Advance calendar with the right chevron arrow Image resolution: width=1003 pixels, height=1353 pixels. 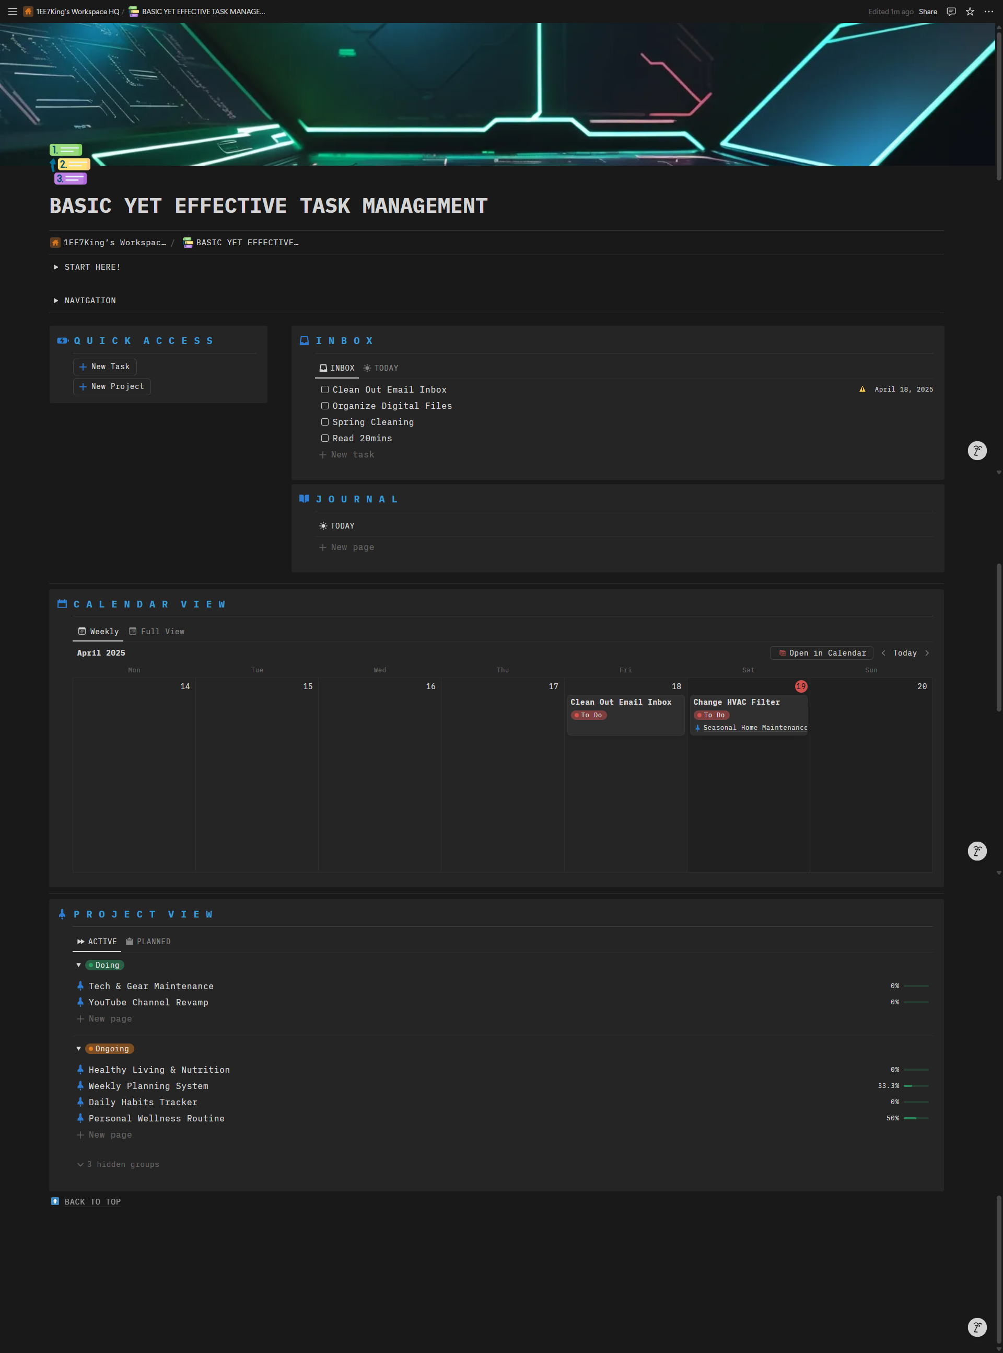click(927, 652)
